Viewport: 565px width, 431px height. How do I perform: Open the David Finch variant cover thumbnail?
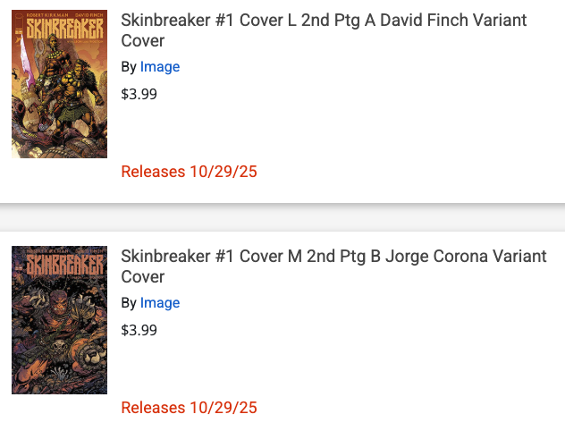[x=59, y=85]
